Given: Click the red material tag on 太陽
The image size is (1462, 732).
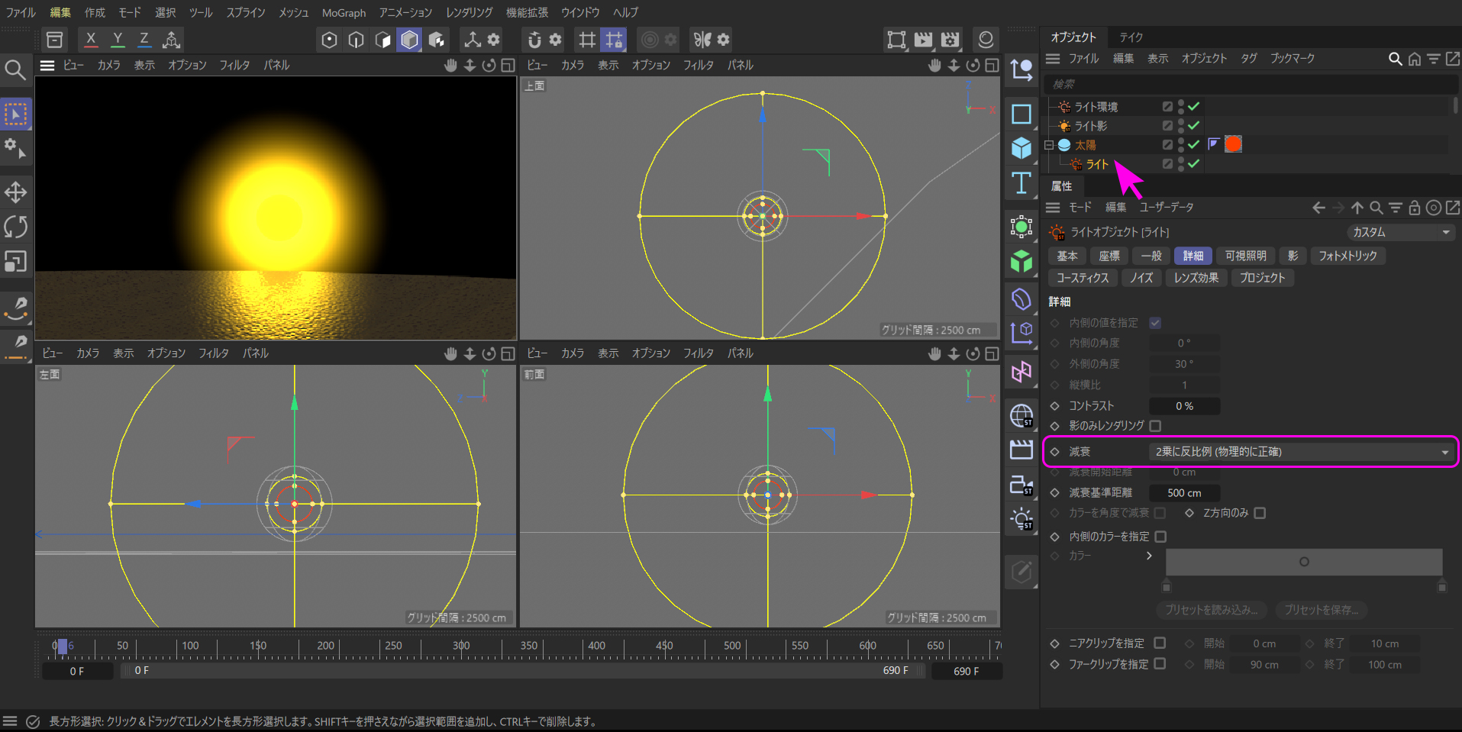Looking at the screenshot, I should pyautogui.click(x=1233, y=144).
